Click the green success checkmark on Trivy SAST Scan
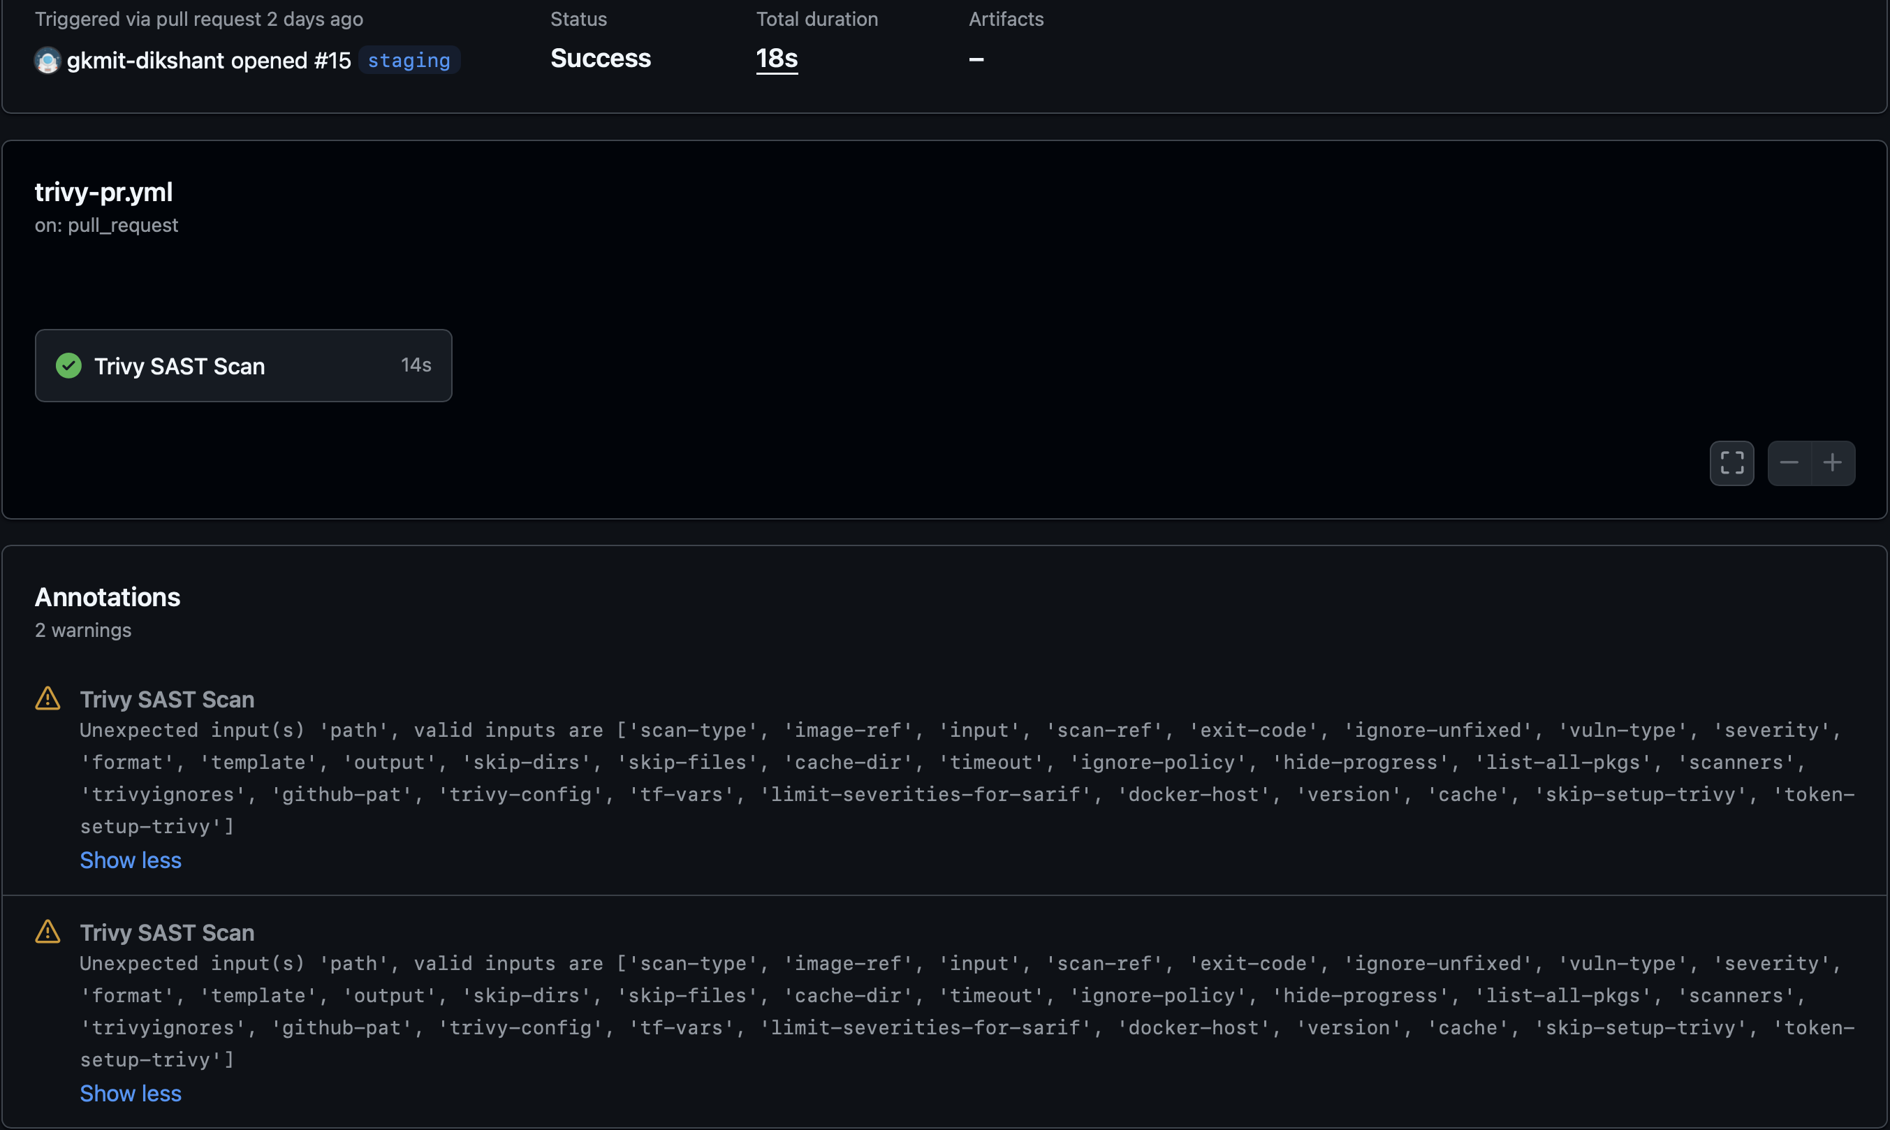The image size is (1890, 1130). (68, 365)
